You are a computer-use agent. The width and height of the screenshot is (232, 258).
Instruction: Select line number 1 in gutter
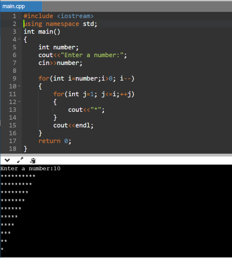click(15, 16)
